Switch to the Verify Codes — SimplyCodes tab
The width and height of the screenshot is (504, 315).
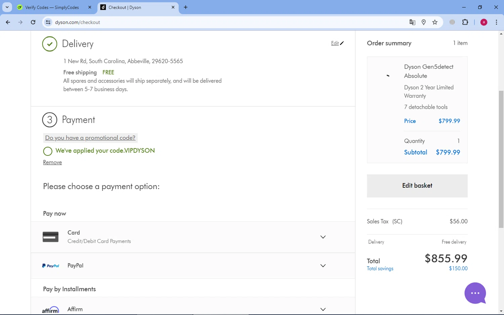coord(52,7)
